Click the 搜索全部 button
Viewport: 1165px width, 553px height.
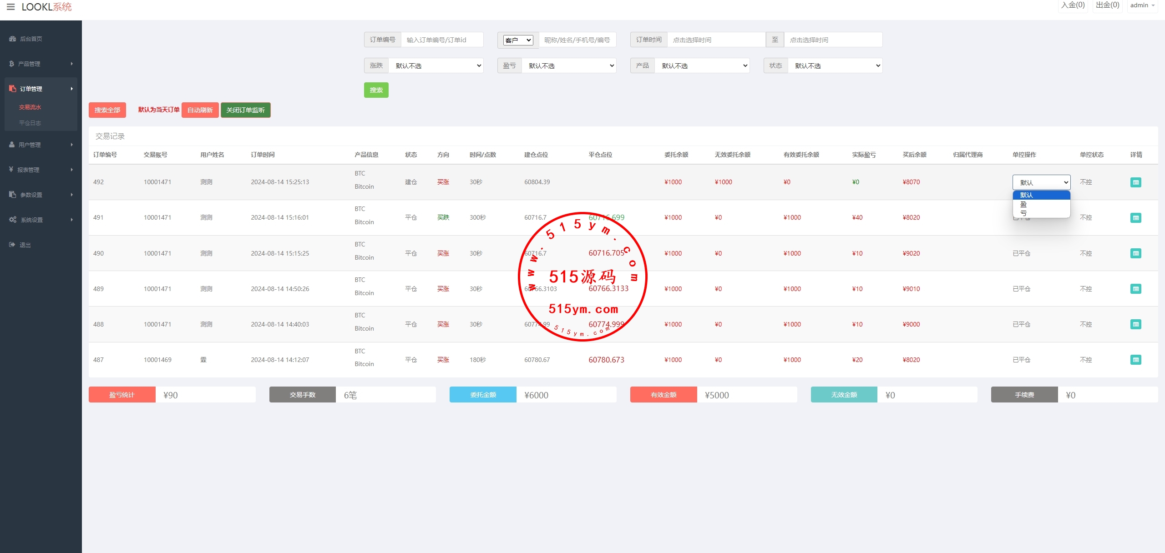point(107,110)
